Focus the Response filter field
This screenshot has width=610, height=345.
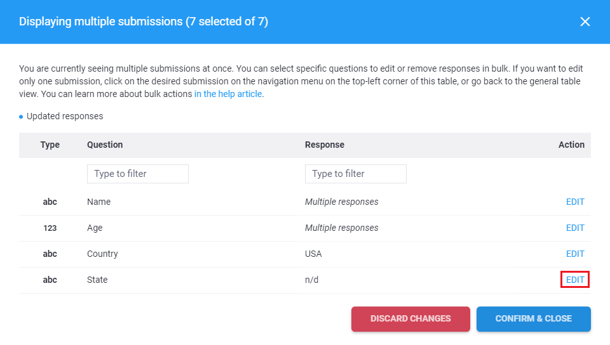pos(356,174)
